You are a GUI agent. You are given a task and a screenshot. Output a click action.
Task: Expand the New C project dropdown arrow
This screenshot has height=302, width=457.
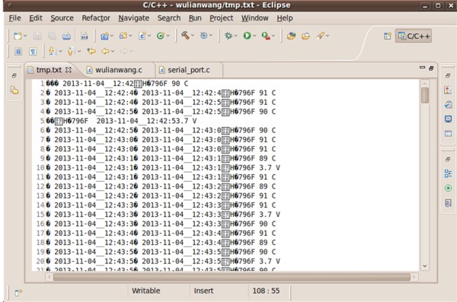tap(112, 36)
